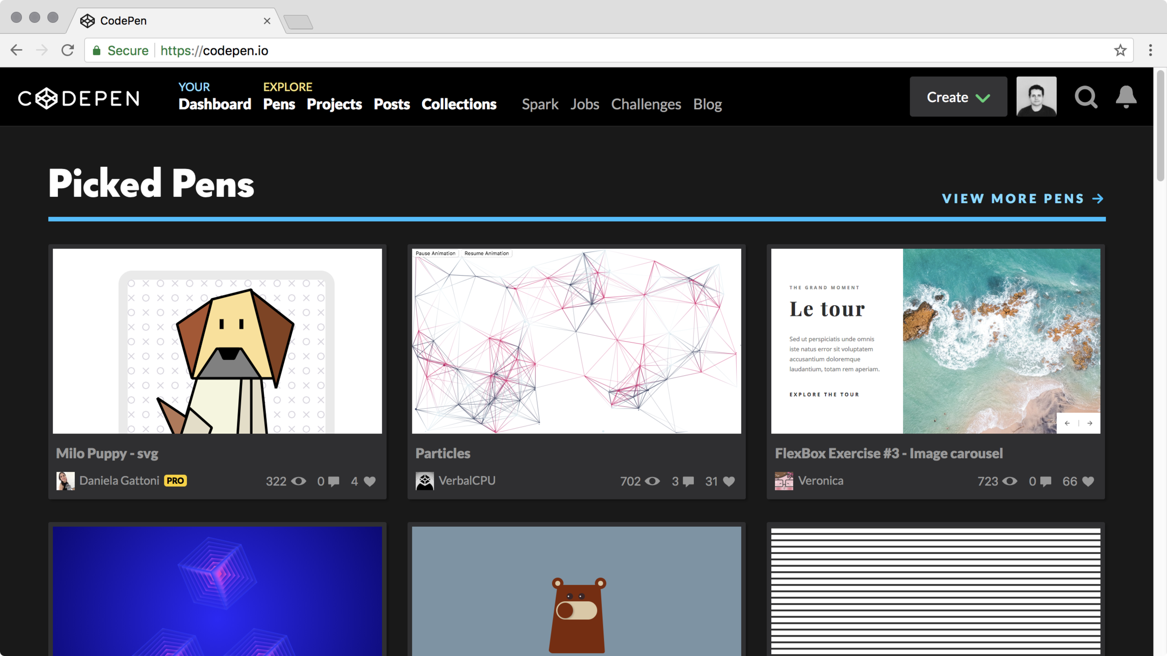Like the Particles pen heart icon
Screen dimensions: 1167x656
click(x=729, y=481)
